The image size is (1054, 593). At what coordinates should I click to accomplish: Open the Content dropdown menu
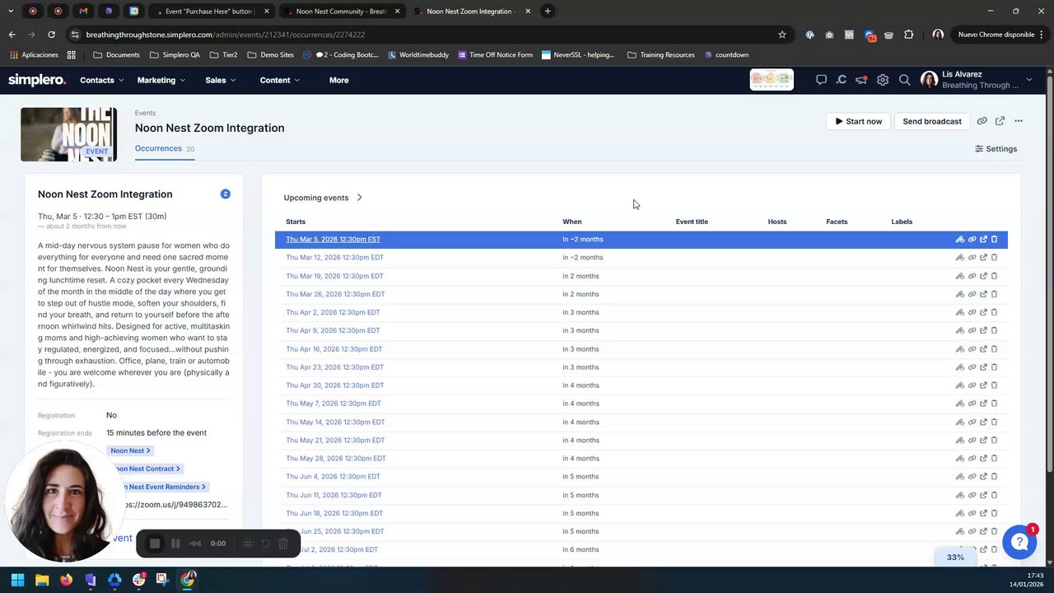pos(280,80)
